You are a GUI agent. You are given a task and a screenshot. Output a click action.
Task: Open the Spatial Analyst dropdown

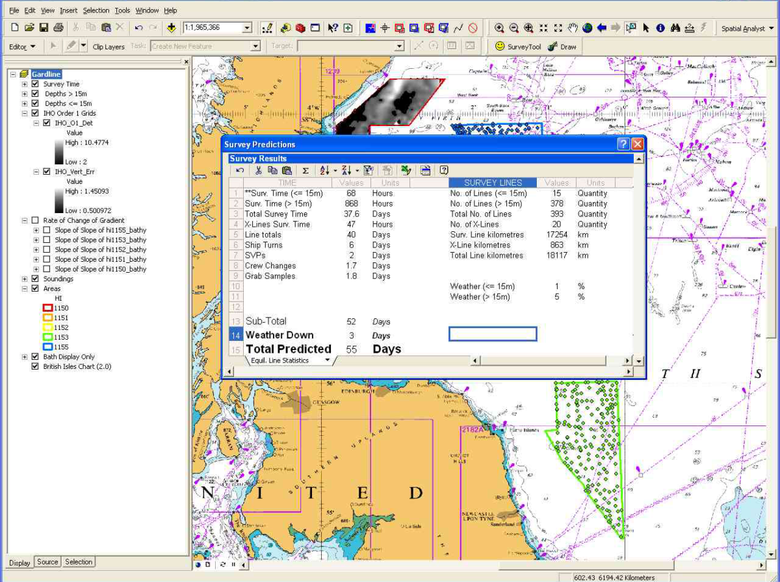[x=747, y=29]
